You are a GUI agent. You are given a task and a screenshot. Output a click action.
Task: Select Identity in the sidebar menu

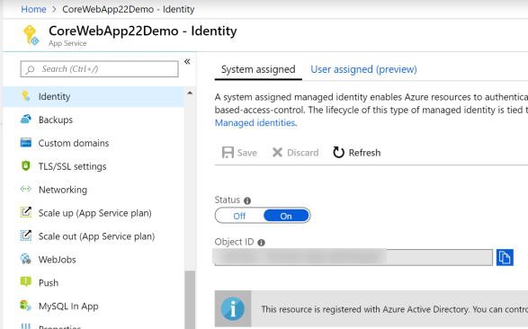click(94, 96)
